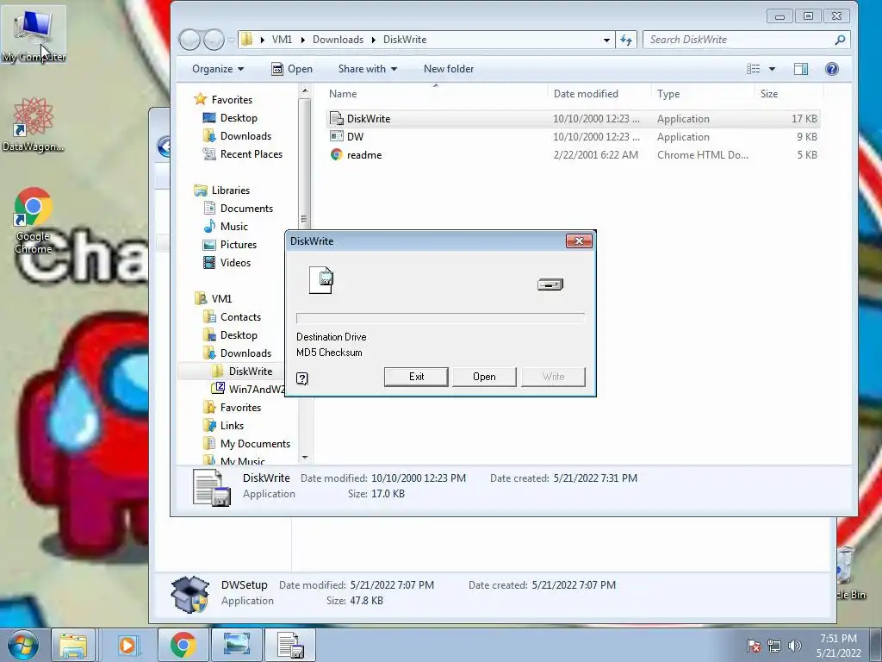Click Downloads in the address breadcrumb
This screenshot has width=882, height=662.
(338, 40)
